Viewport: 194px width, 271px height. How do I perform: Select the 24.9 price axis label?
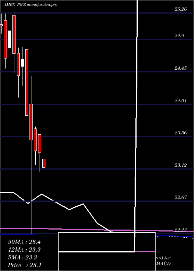pos(179,36)
